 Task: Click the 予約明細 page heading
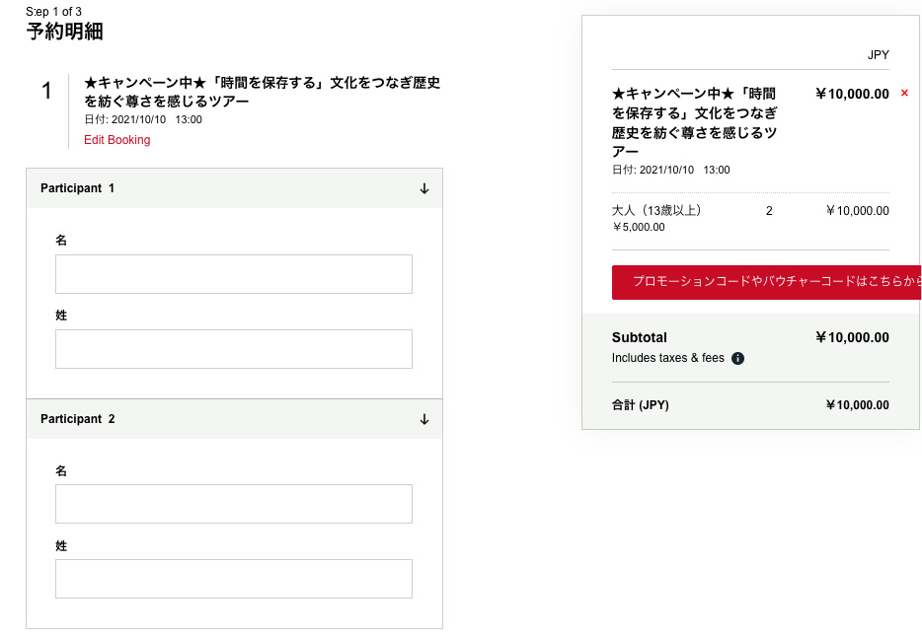64,32
